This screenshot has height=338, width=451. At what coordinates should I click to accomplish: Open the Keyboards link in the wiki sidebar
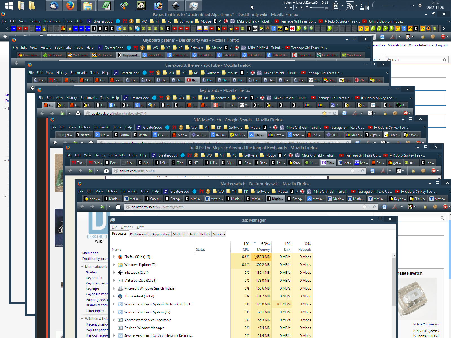coord(94,278)
